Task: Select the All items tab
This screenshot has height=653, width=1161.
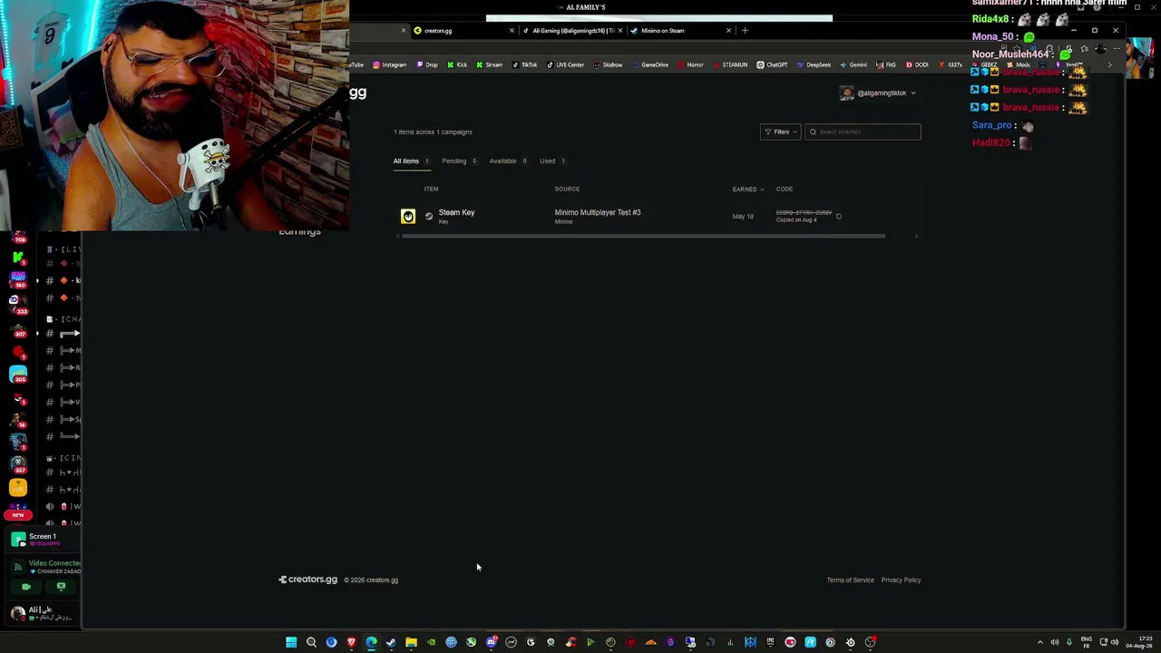Action: tap(411, 161)
